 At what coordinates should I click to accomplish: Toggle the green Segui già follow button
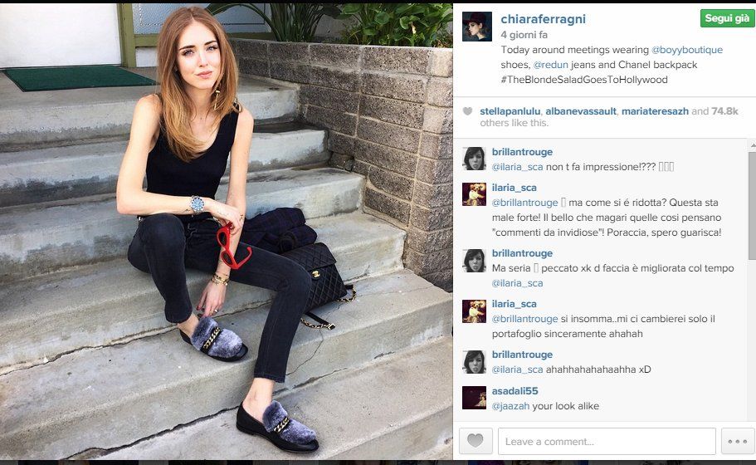[x=727, y=18]
